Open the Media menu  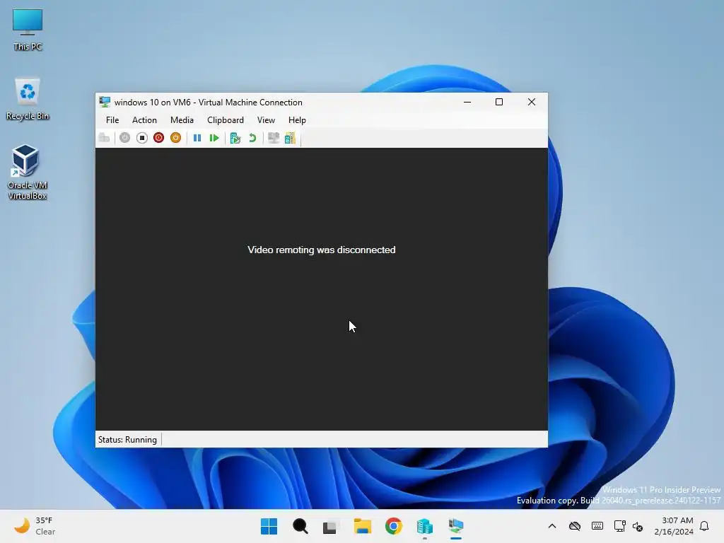click(x=182, y=120)
